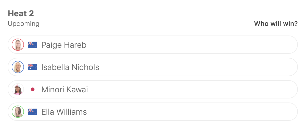Click the Upcoming status label
306x136 pixels.
(x=23, y=24)
